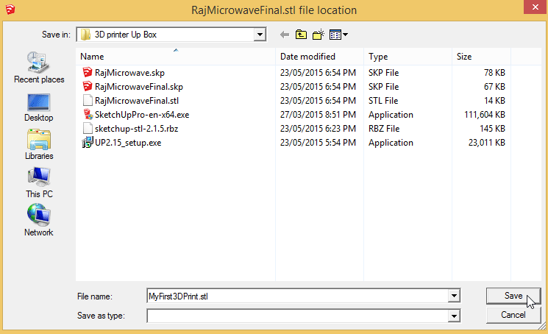The height and width of the screenshot is (334, 548).
Task: Open Network in sidebar
Action: tap(39, 221)
